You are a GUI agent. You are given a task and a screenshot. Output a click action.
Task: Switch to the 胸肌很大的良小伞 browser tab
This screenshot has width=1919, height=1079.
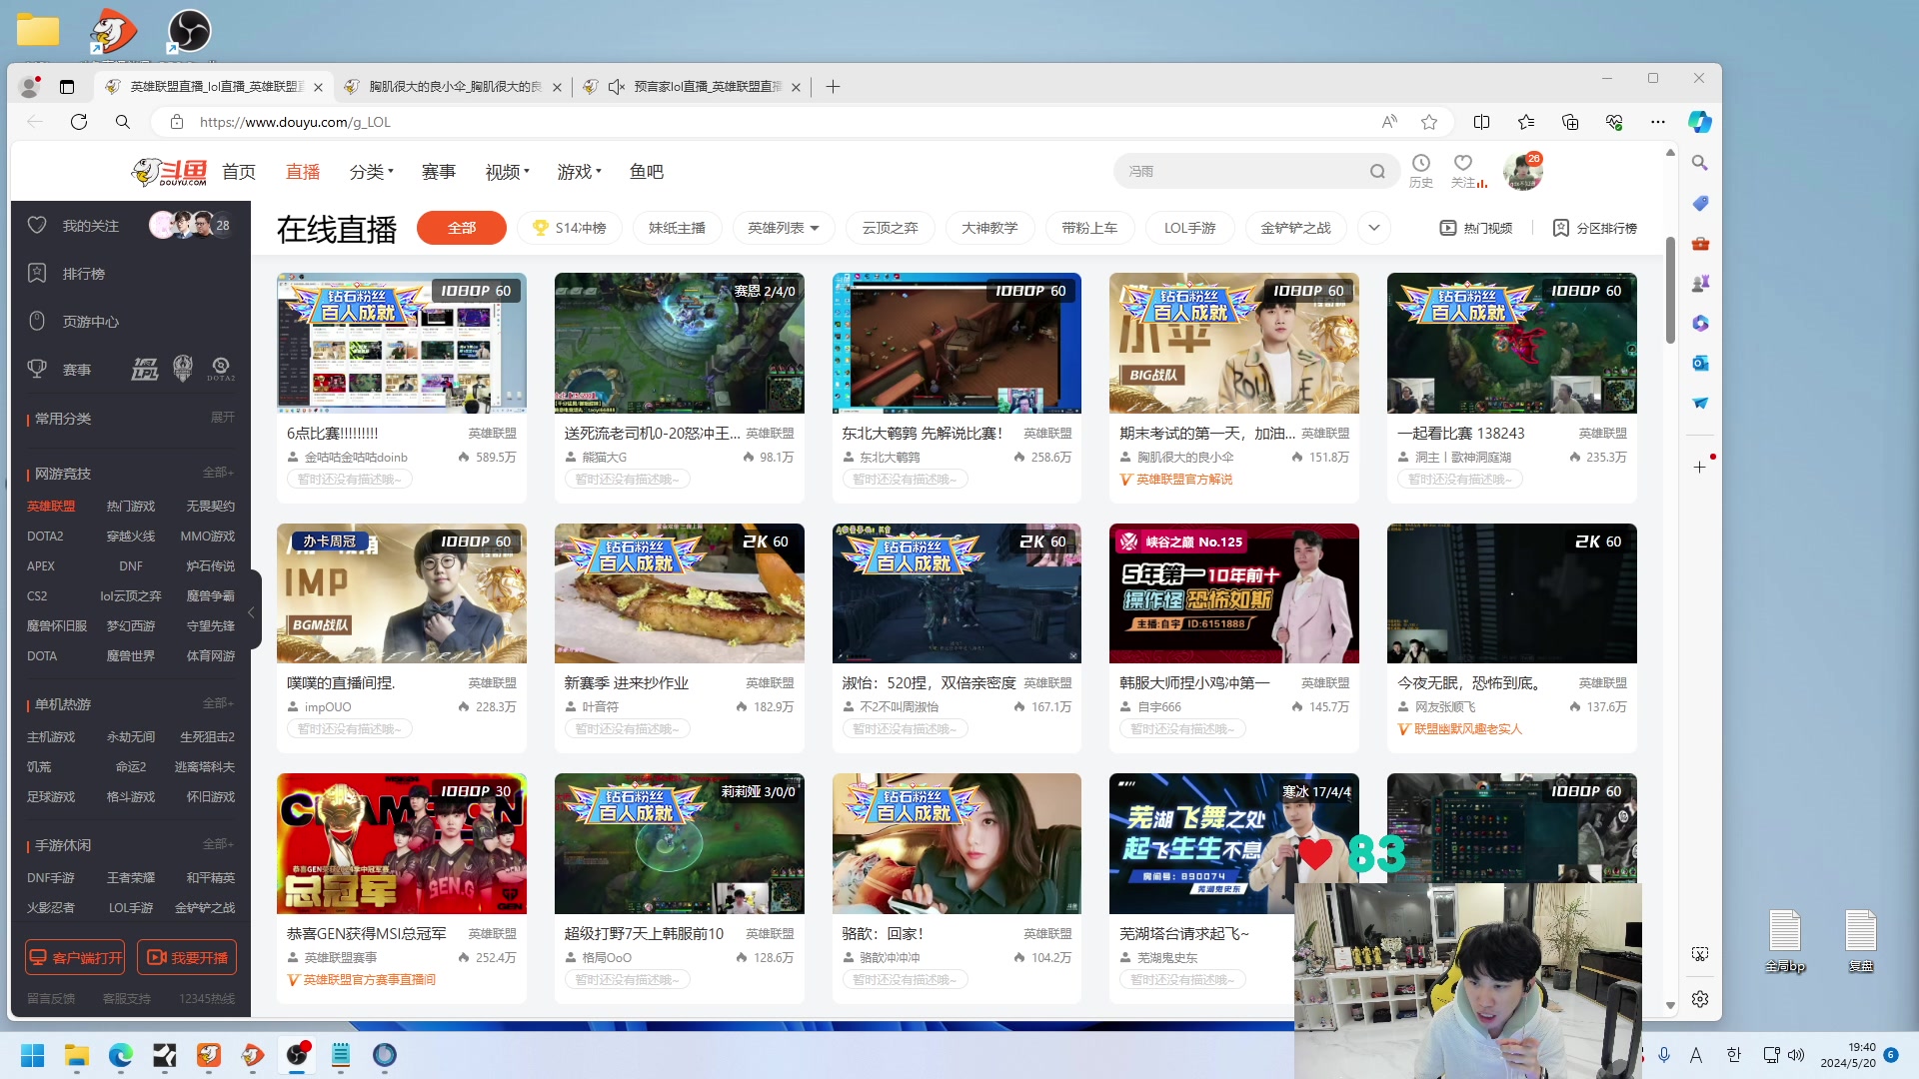(x=453, y=87)
